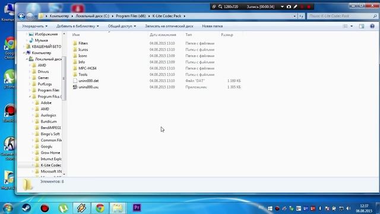
Task: Take screenshot with Bandicam camera icon
Action: (x=289, y=7)
